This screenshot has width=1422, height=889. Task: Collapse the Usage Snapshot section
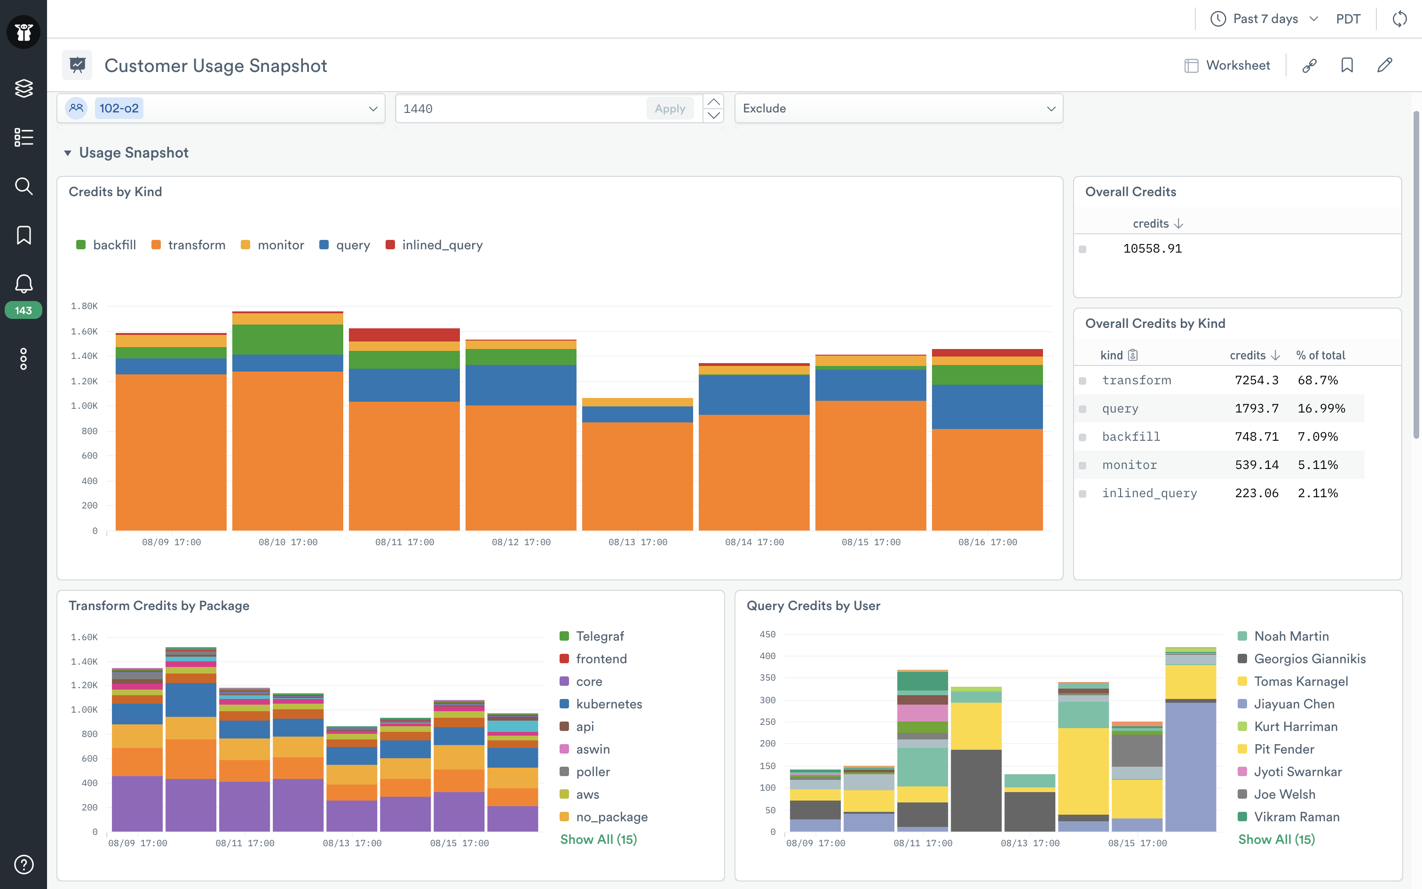point(68,153)
